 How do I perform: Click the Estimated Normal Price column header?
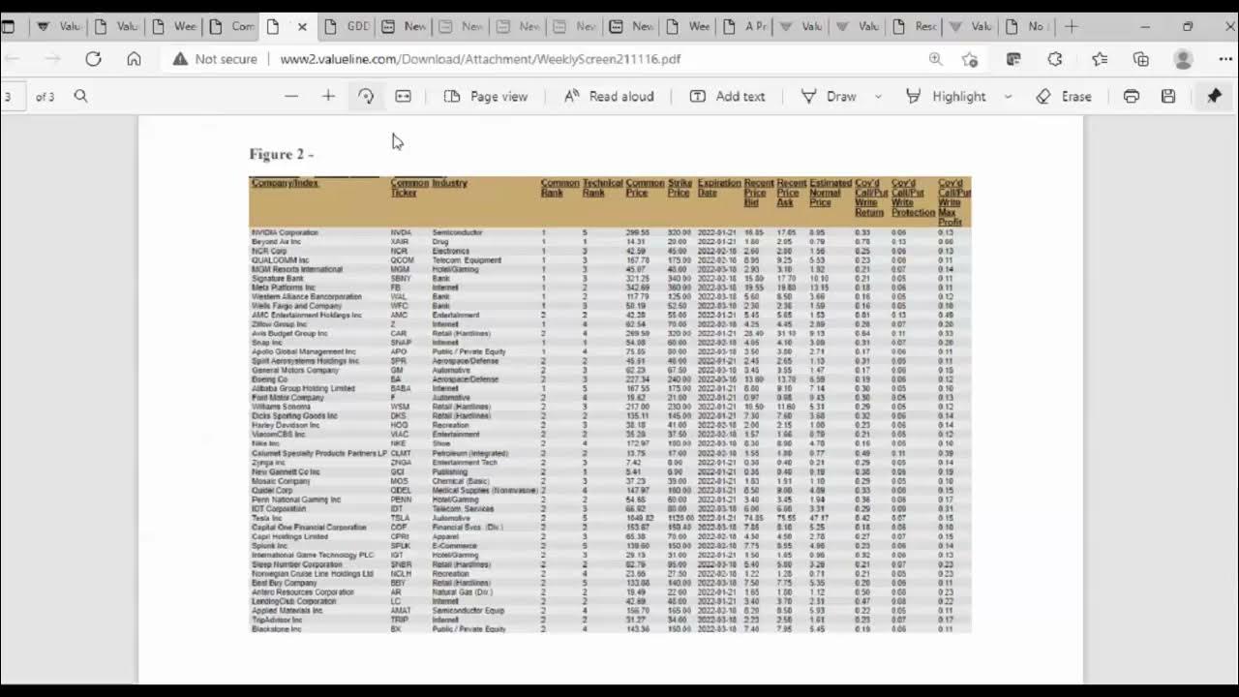pos(830,193)
